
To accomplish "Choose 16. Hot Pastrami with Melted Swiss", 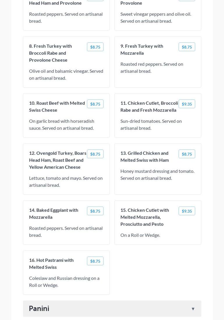I will coord(51,264).
